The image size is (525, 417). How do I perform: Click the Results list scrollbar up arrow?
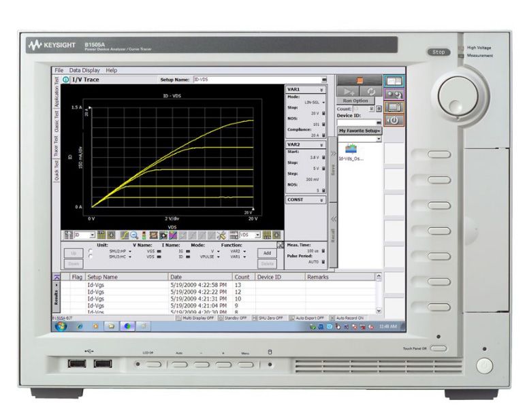(379, 277)
